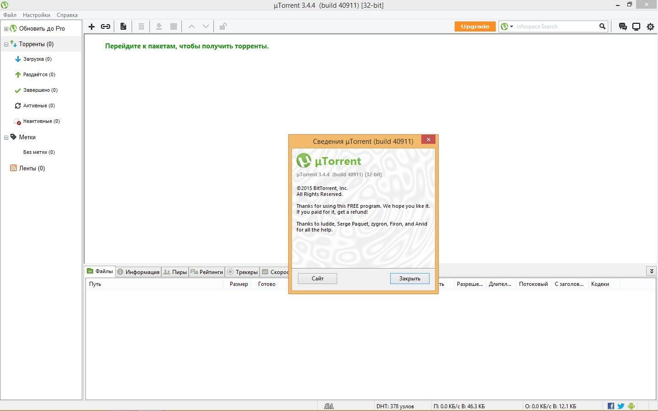This screenshot has height=411, width=658.
Task: Select Завершено (0) in sidebar
Action: (x=40, y=90)
